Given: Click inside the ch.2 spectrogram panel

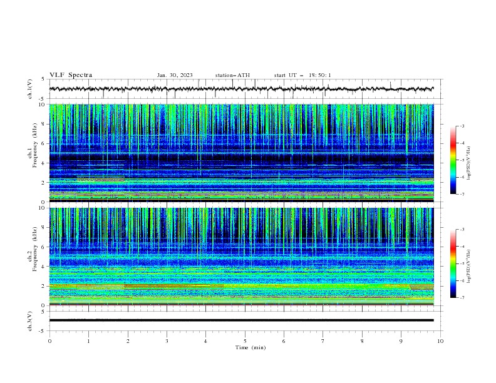Looking at the screenshot, I should pyautogui.click(x=241, y=257).
